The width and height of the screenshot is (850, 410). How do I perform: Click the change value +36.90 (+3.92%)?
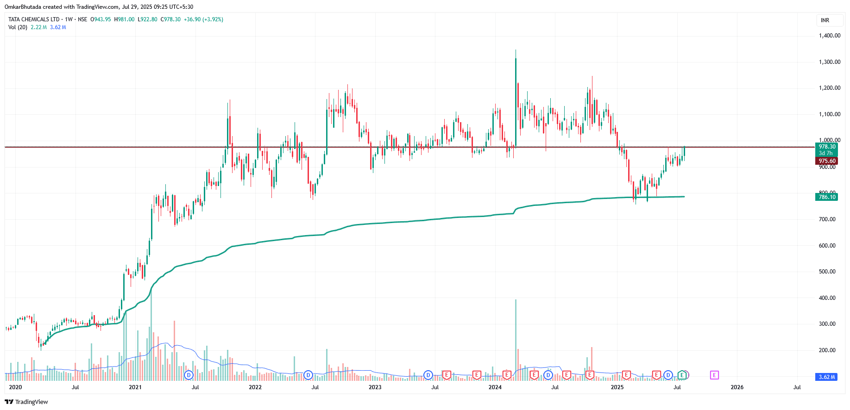[203, 19]
